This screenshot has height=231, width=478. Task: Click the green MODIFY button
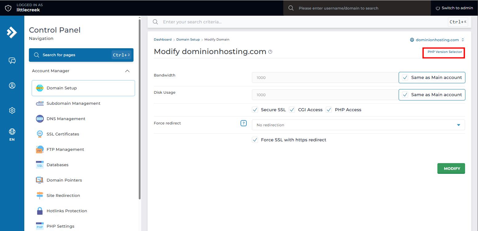[x=451, y=169]
